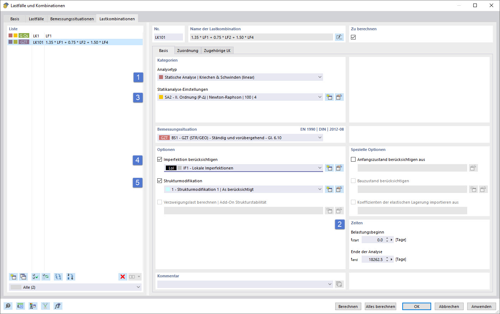Click the Alles berechnen button
Viewport: 500px width, 314px height.
(x=380, y=306)
